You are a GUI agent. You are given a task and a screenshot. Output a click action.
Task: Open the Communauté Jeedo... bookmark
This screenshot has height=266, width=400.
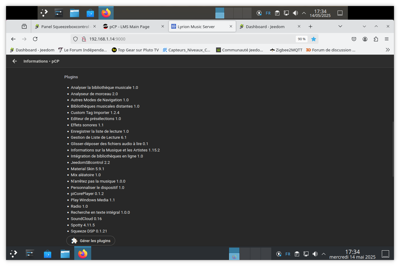tap(240, 50)
